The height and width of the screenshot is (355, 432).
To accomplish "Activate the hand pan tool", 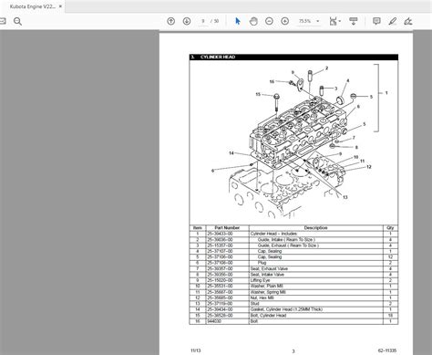I will tap(253, 21).
